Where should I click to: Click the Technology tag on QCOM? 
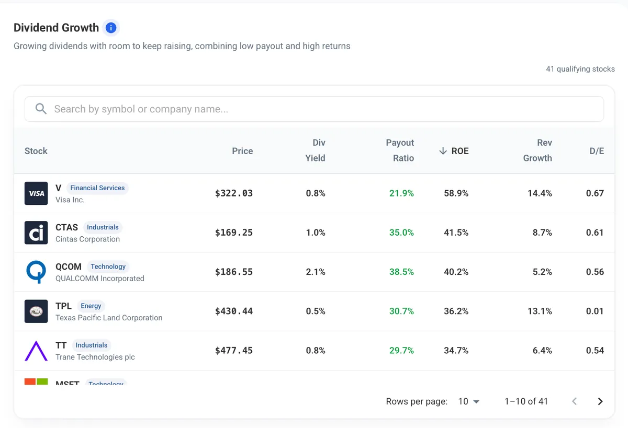108,266
